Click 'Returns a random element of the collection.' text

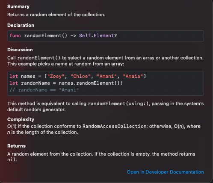click(x=56, y=15)
